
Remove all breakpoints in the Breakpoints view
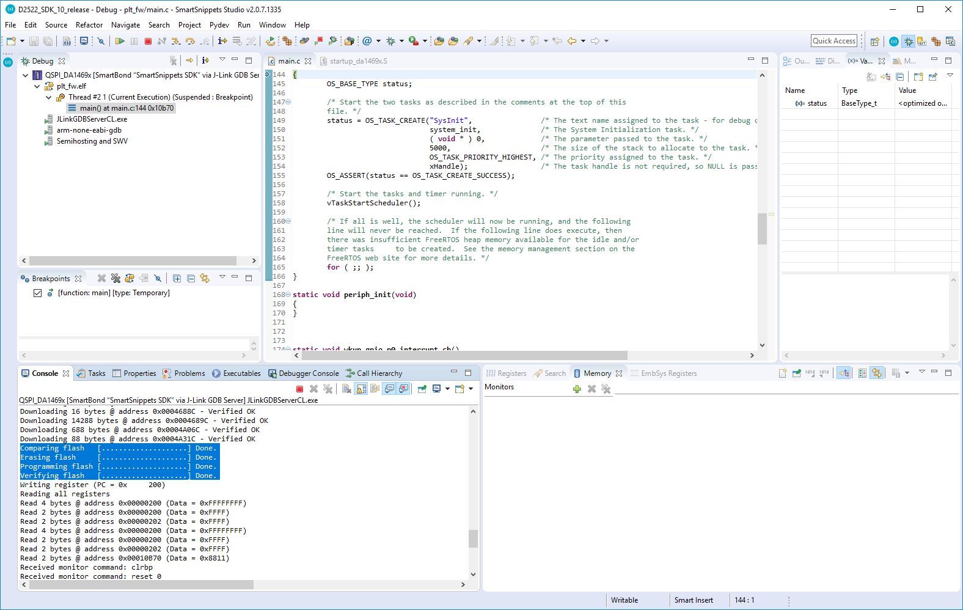pyautogui.click(x=115, y=278)
